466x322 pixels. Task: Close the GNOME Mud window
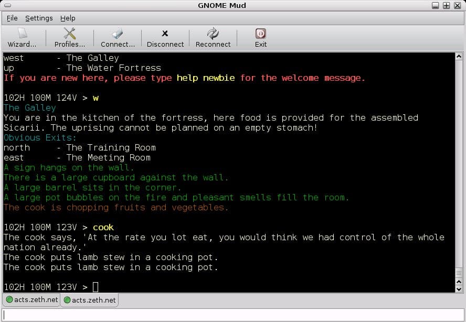(458, 5)
